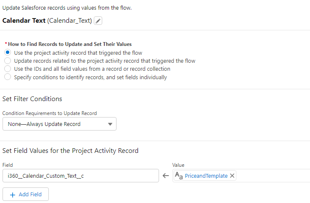Click the i360__Calendar_Custom_Text__c field box

[x=80, y=176]
